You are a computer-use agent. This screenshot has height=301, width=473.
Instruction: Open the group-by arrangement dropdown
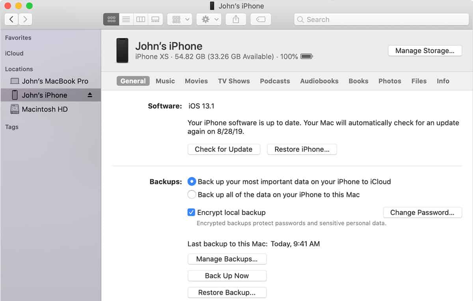180,19
